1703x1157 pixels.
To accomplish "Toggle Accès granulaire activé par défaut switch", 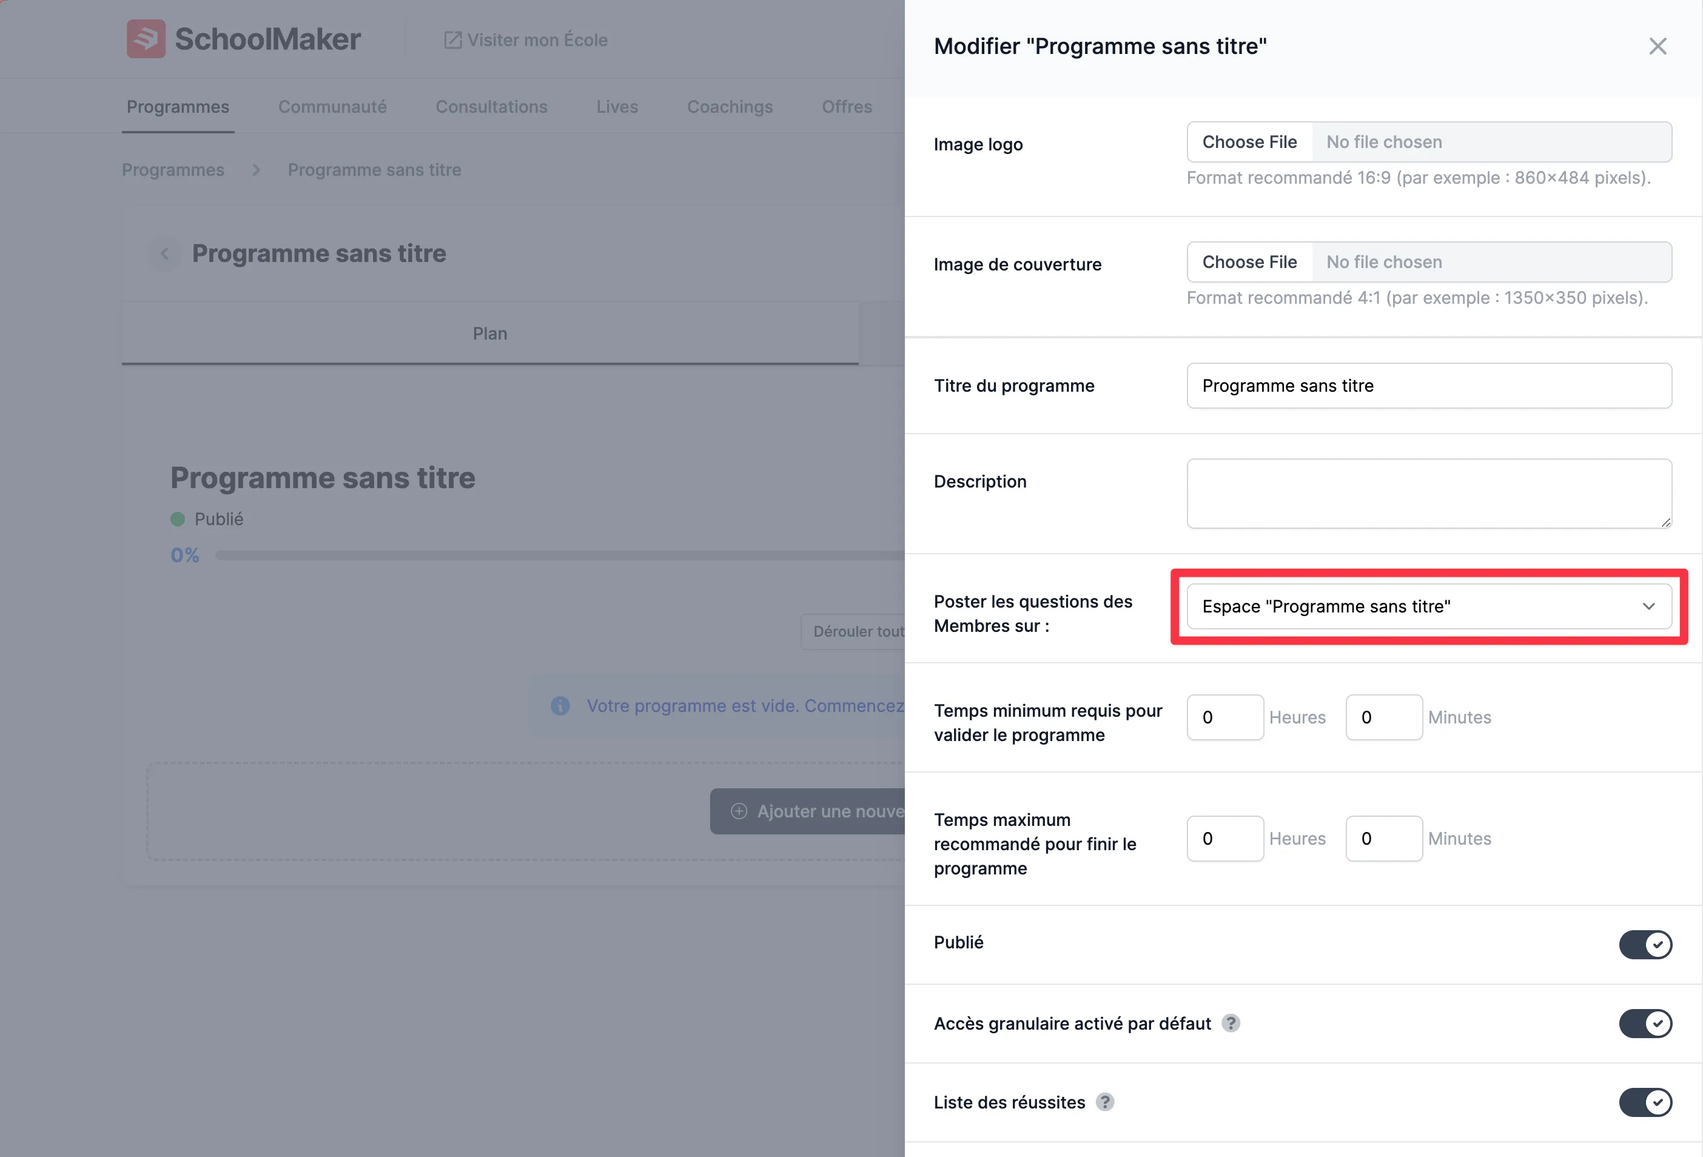I will 1645,1024.
